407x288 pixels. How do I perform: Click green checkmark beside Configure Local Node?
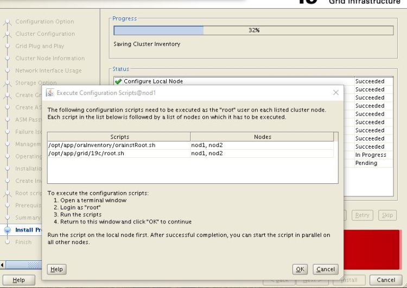pyautogui.click(x=118, y=81)
